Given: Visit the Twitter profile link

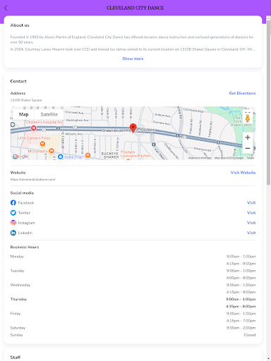Looking at the screenshot, I should pos(251,213).
